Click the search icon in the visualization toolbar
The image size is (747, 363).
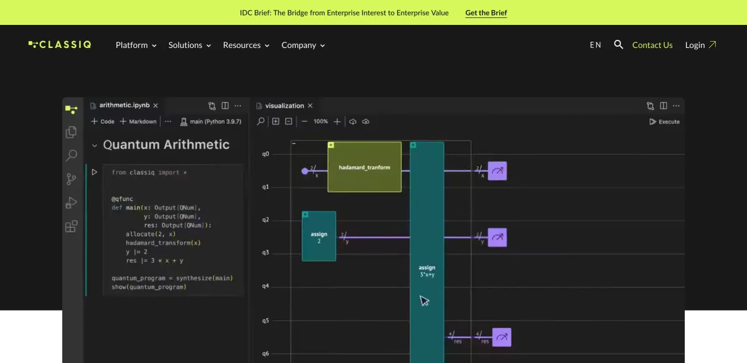[x=261, y=121]
